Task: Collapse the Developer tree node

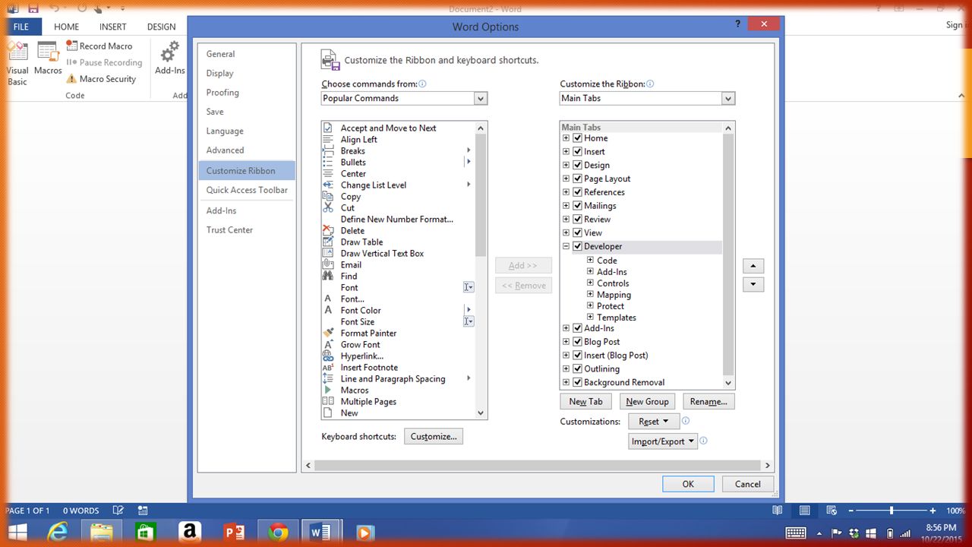Action: click(566, 246)
